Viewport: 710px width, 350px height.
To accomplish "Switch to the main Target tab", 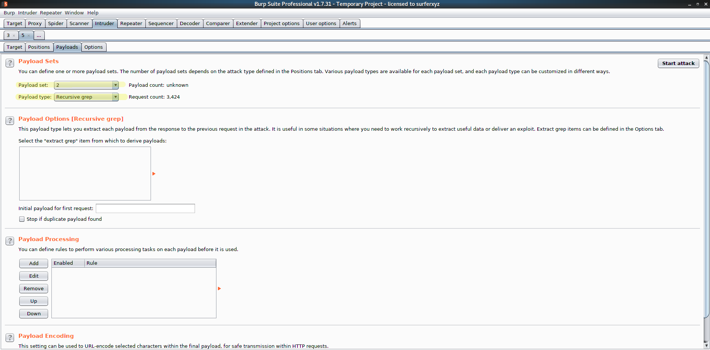I will click(x=14, y=23).
